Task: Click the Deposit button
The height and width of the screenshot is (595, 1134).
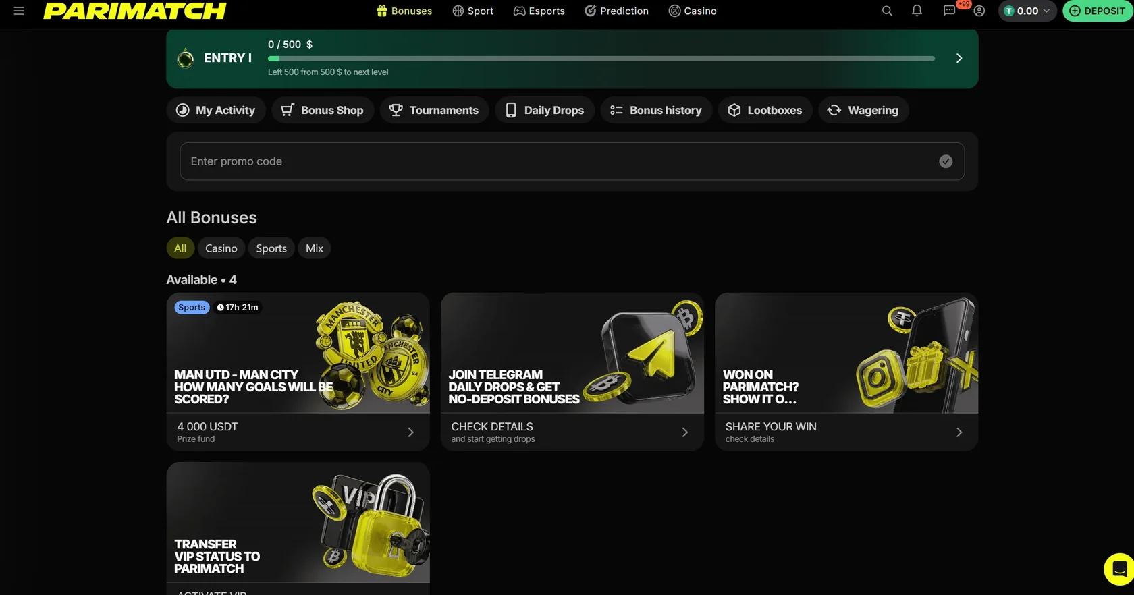Action: coord(1098,11)
